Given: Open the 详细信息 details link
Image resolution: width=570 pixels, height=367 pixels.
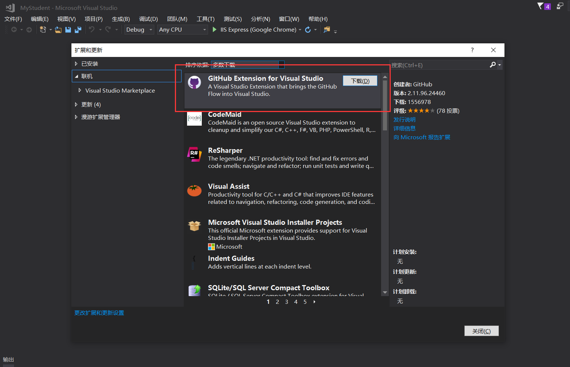Looking at the screenshot, I should point(404,128).
